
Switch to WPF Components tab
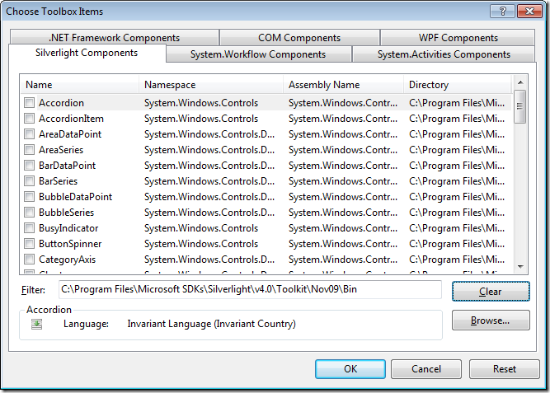[458, 38]
